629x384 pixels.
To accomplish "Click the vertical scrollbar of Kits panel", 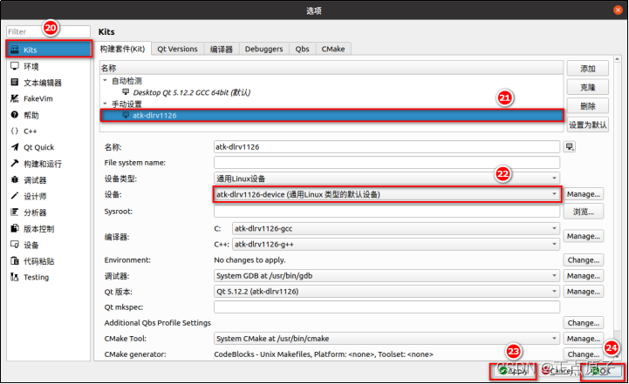I will pyautogui.click(x=617, y=208).
